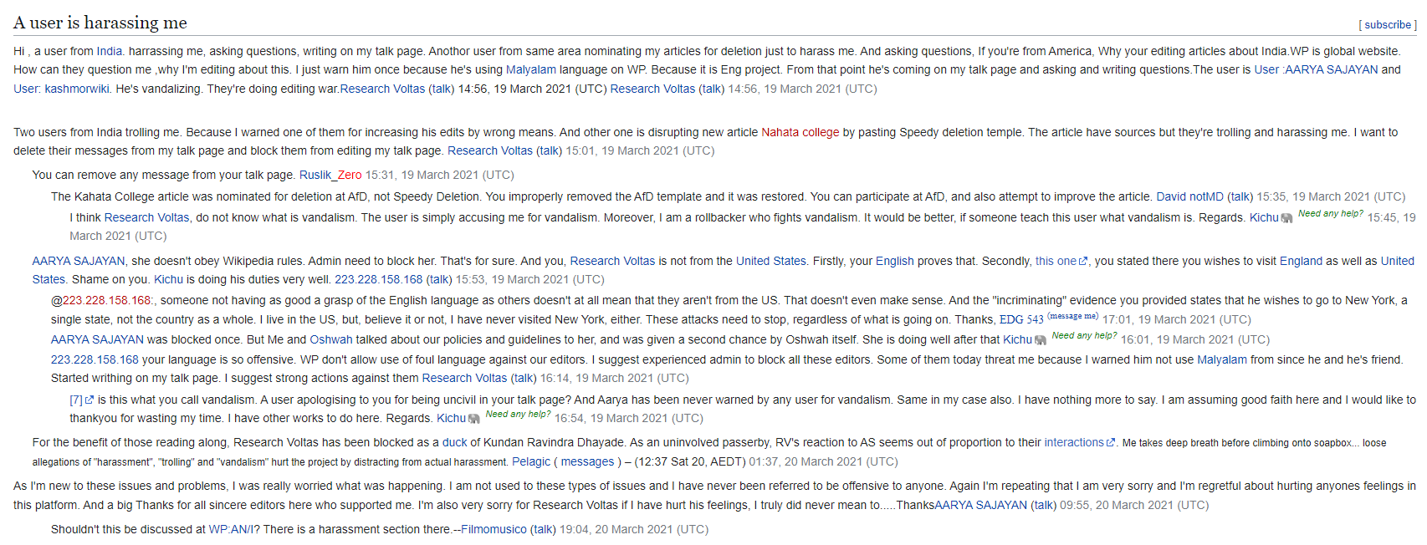Visit Pelagic's user page
The image size is (1427, 545).
531,461
